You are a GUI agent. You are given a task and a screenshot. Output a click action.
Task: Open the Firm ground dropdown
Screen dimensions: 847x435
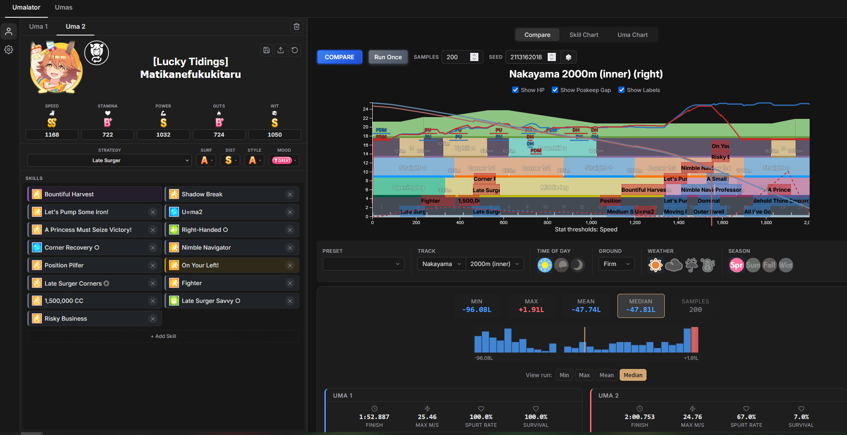(x=616, y=264)
